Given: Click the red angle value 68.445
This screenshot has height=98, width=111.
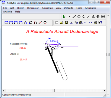Looking at the screenshot, I should [23, 59].
